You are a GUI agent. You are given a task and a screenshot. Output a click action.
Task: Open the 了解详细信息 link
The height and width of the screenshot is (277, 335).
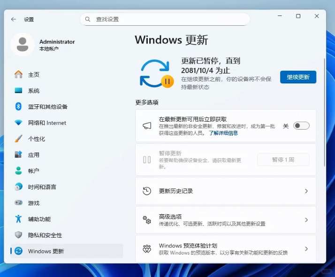tap(223, 133)
